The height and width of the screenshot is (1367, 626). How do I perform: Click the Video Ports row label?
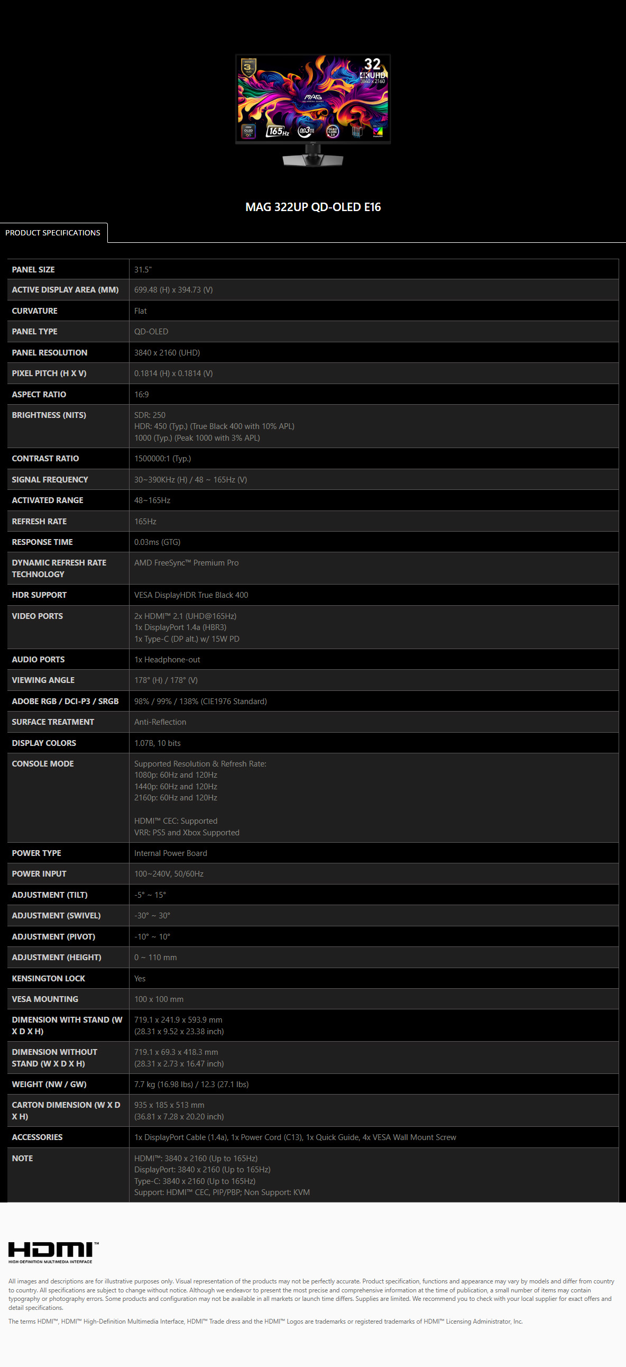click(37, 616)
